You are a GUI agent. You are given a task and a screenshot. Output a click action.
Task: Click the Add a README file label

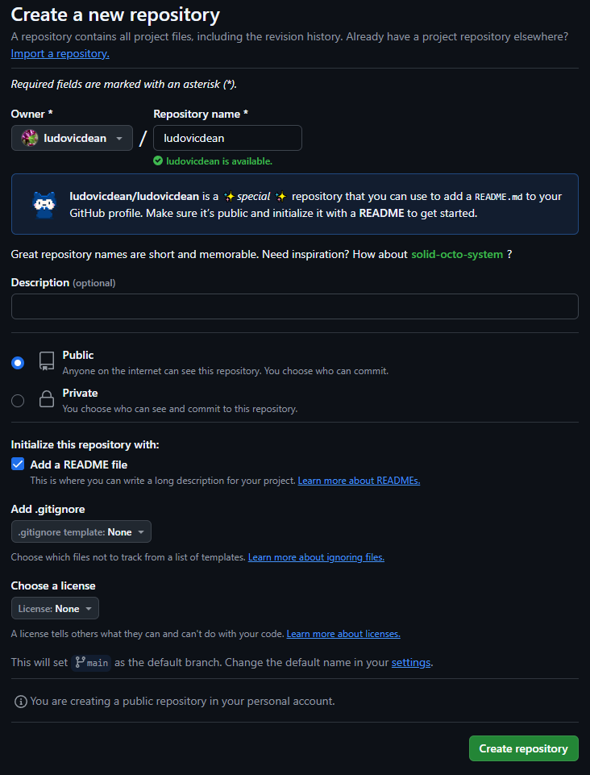(x=79, y=465)
